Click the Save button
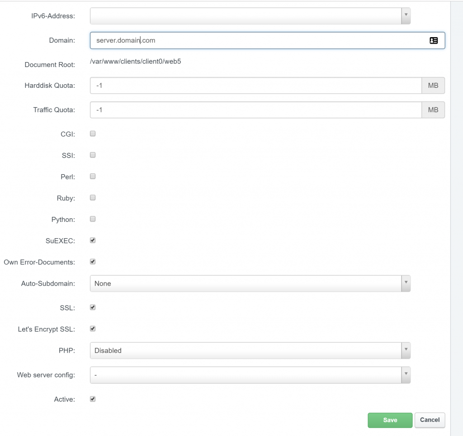Viewport: 463px width, 436px height. tap(390, 420)
